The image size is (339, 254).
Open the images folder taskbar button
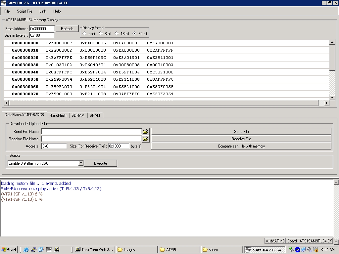coord(137,250)
